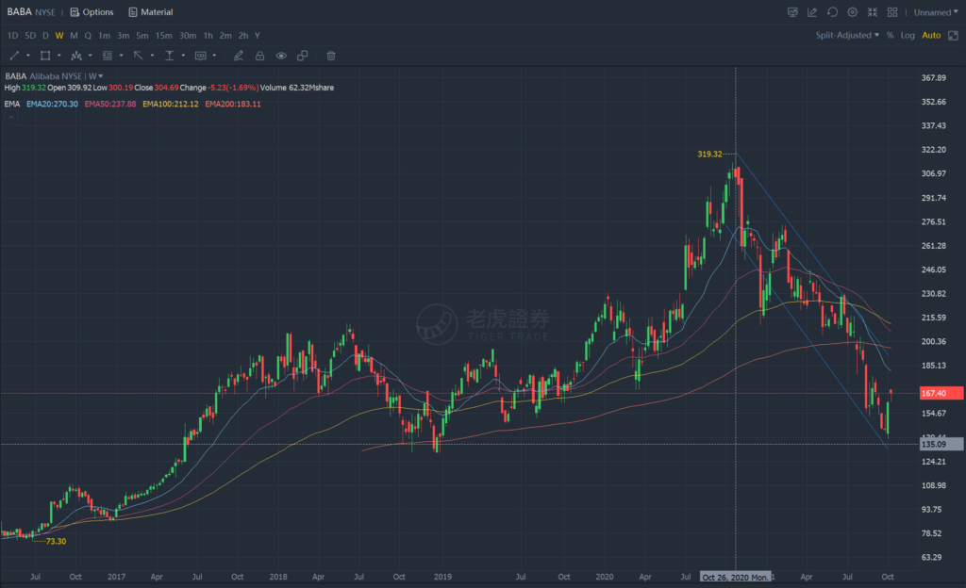Select the arrow annotation tool
966x588 pixels.
[138, 56]
